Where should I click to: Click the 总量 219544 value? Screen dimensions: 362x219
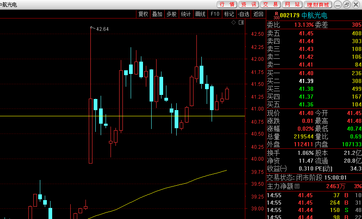[304, 136]
